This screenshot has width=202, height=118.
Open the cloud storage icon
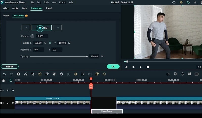(174, 2)
